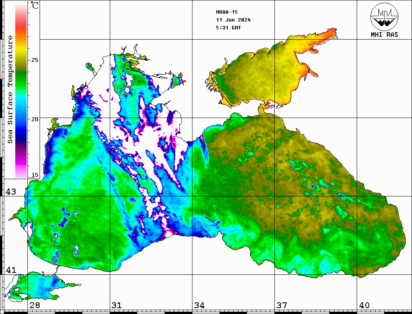Click the 'MHI RAS' caption under logo

385,34
